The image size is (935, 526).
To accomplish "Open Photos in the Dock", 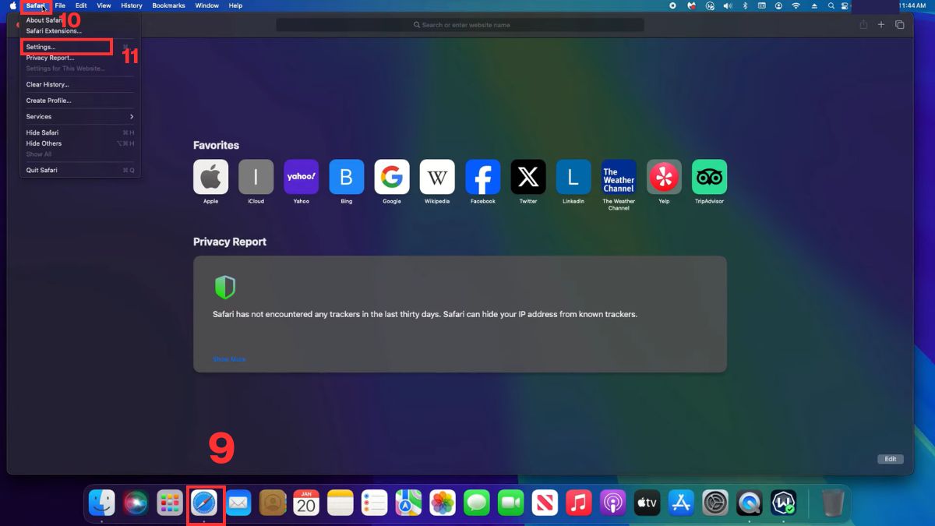I will (443, 503).
